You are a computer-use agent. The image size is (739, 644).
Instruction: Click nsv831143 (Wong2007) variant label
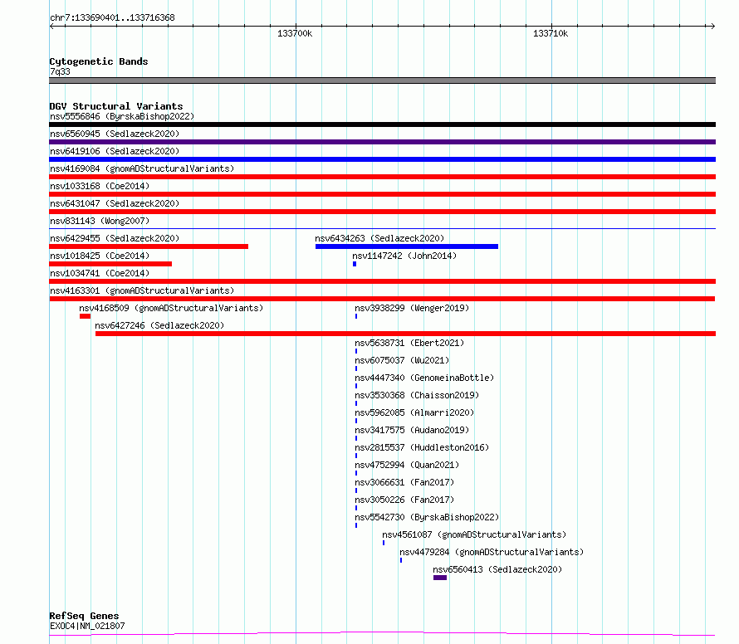100,221
